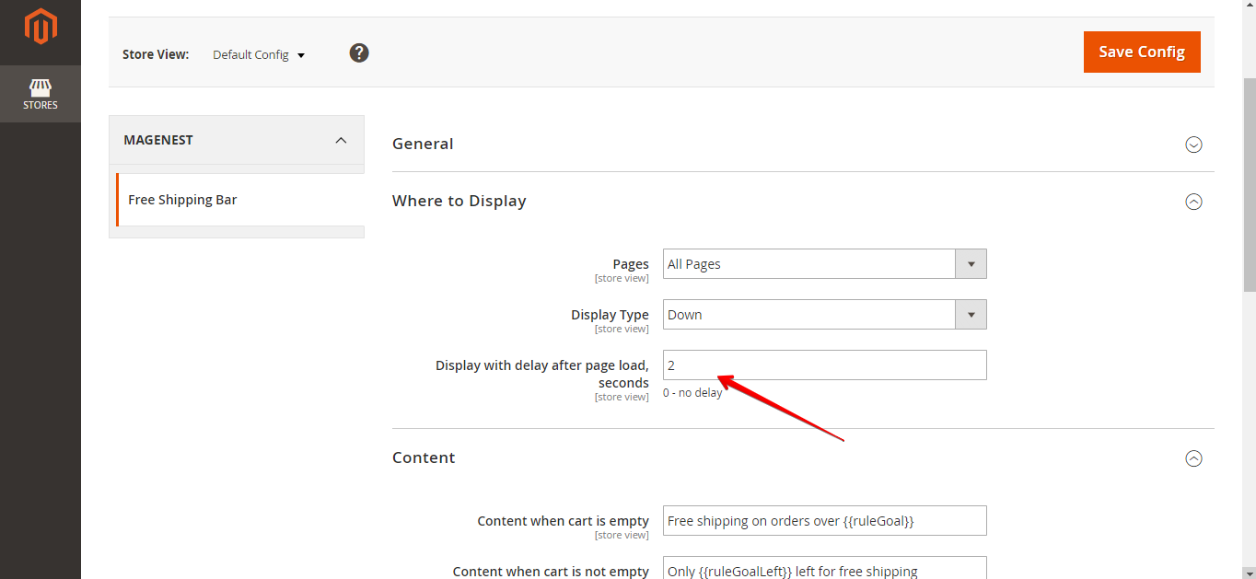Click the Save Config button

pos(1142,52)
